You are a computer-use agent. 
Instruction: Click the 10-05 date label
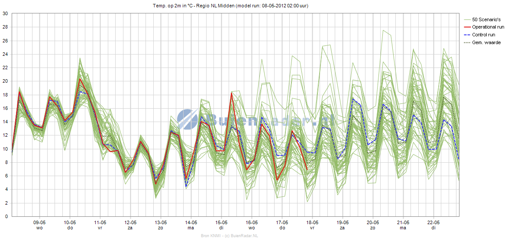click(70, 223)
